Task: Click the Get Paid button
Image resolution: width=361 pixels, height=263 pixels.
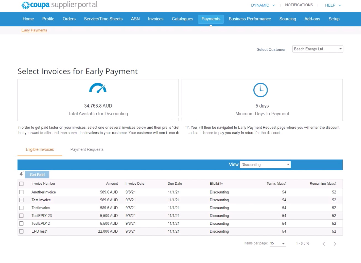Action: [x=37, y=175]
